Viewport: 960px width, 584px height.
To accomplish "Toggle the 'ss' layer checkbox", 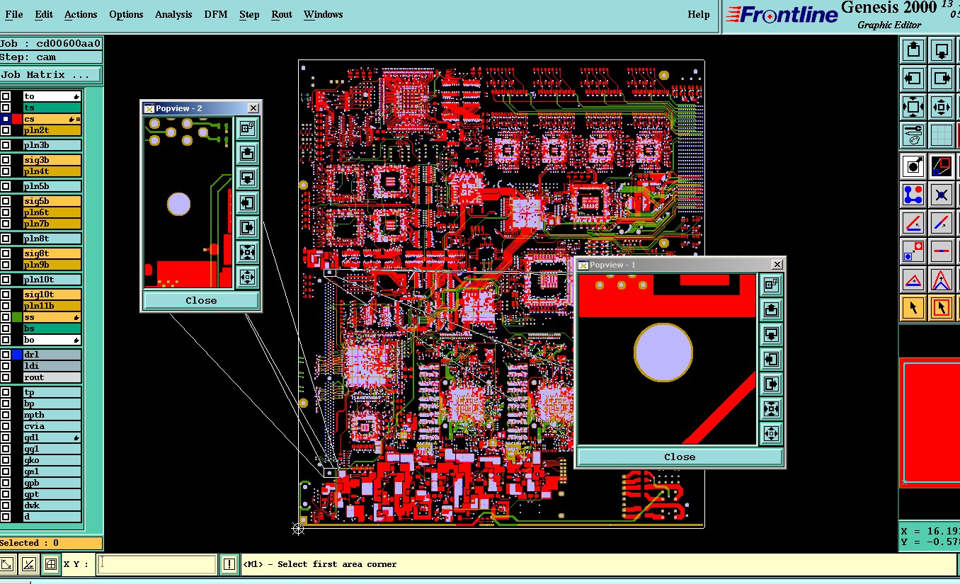I will click(6, 317).
